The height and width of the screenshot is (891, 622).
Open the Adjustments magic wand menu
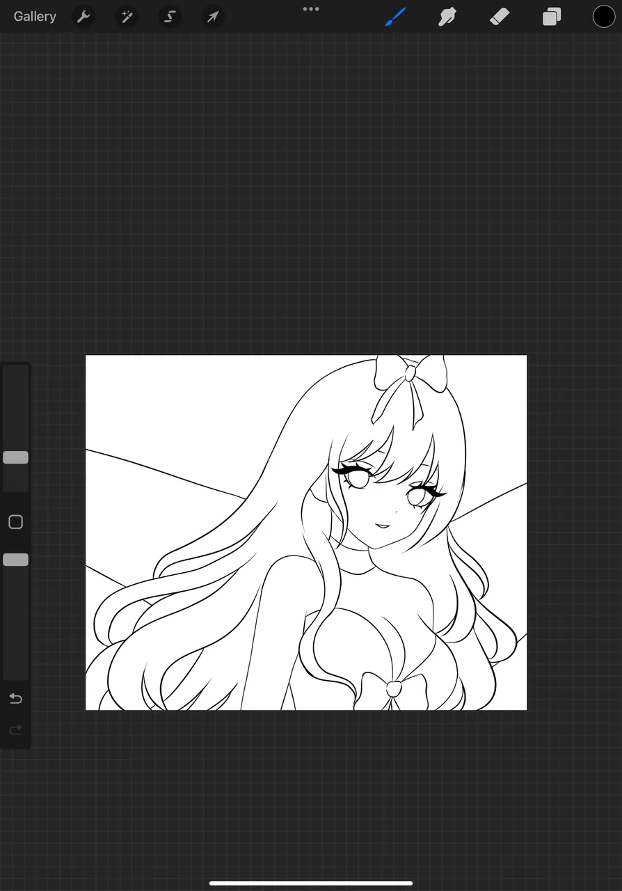coord(127,16)
